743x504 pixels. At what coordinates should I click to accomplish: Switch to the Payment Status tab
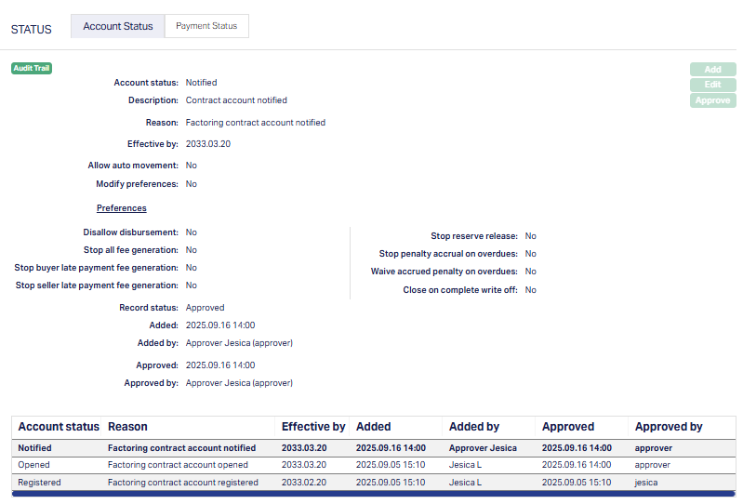206,26
